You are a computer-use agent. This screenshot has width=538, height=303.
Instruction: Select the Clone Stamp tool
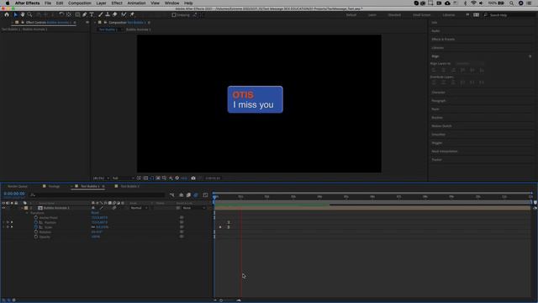tap(108, 15)
